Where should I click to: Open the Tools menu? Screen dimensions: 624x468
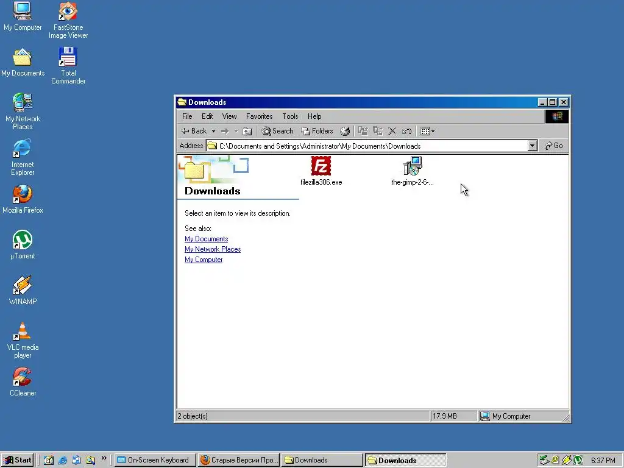290,116
